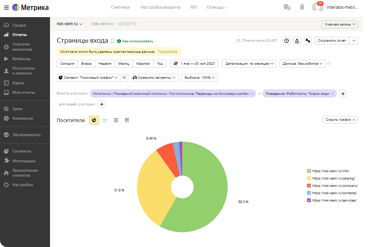The image size is (371, 247).
Task: Add a condition for people with plus
Action: [101, 104]
